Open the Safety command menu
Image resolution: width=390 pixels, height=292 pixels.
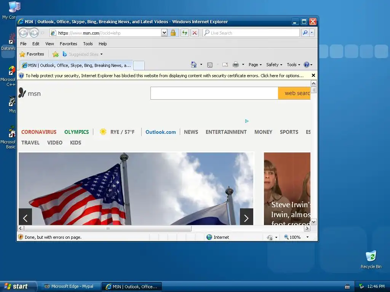274,65
